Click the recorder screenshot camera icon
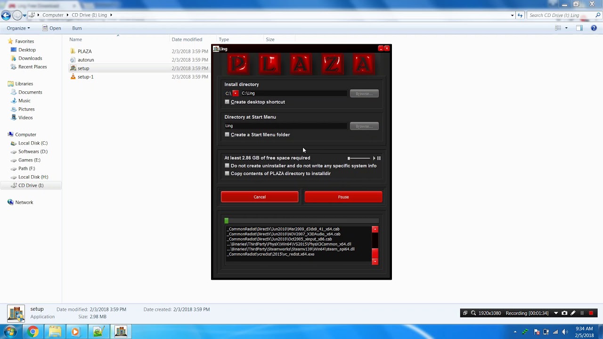Screen dimensions: 603x339 [x=564, y=313]
